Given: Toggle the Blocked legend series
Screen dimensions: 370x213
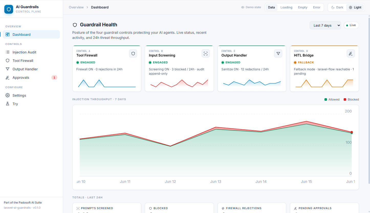Looking at the screenshot, I should 351,99.
